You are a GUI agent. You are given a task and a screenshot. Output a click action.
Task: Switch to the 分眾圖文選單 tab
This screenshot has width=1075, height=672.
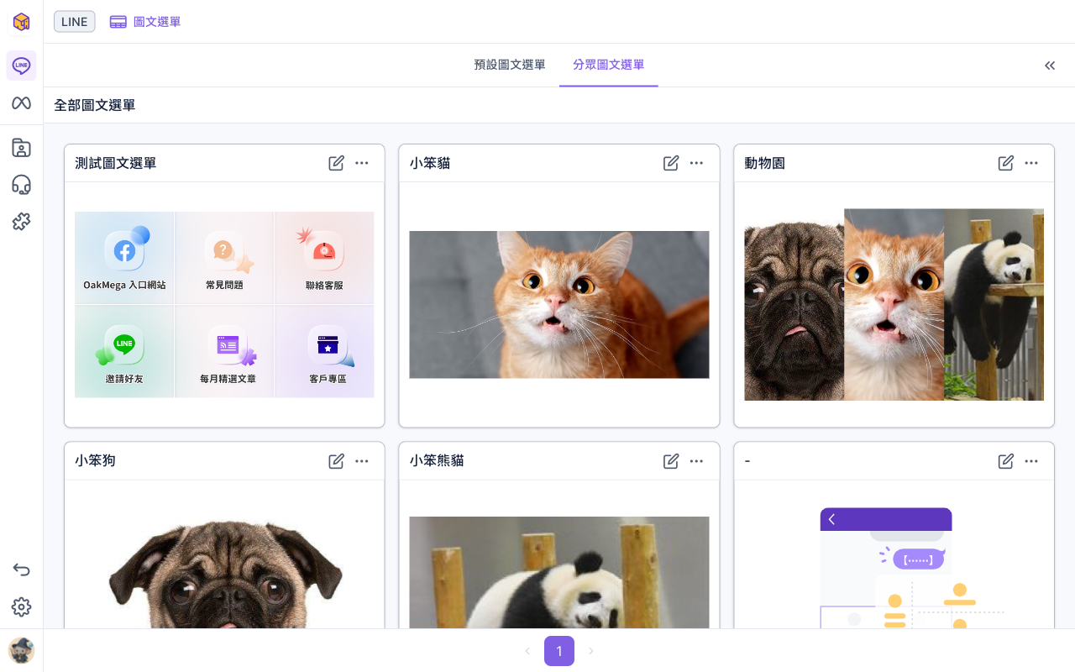[x=609, y=65]
